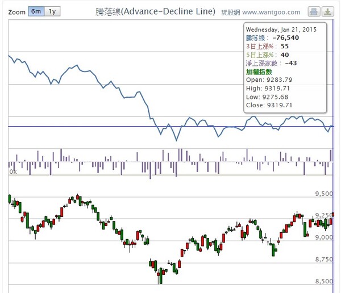This screenshot has width=341, height=293.
Task: Click the 3日上漲% row in tooltip
Action: (267, 46)
